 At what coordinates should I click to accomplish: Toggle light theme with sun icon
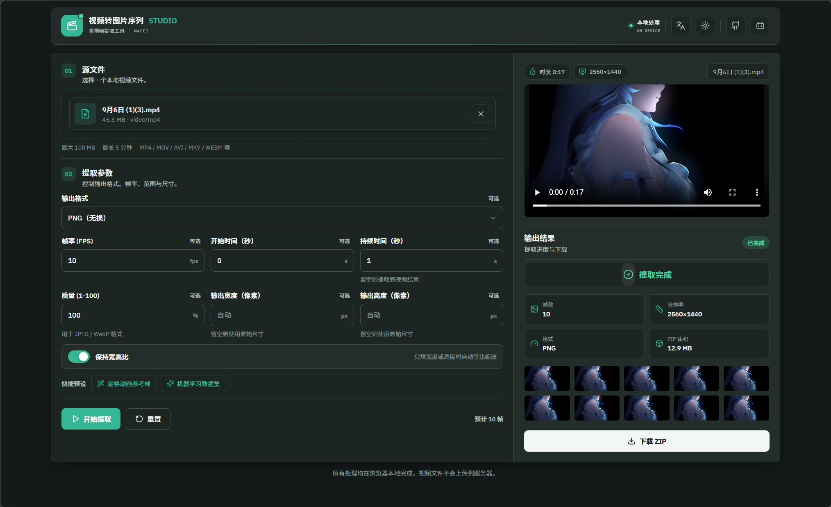tap(705, 26)
